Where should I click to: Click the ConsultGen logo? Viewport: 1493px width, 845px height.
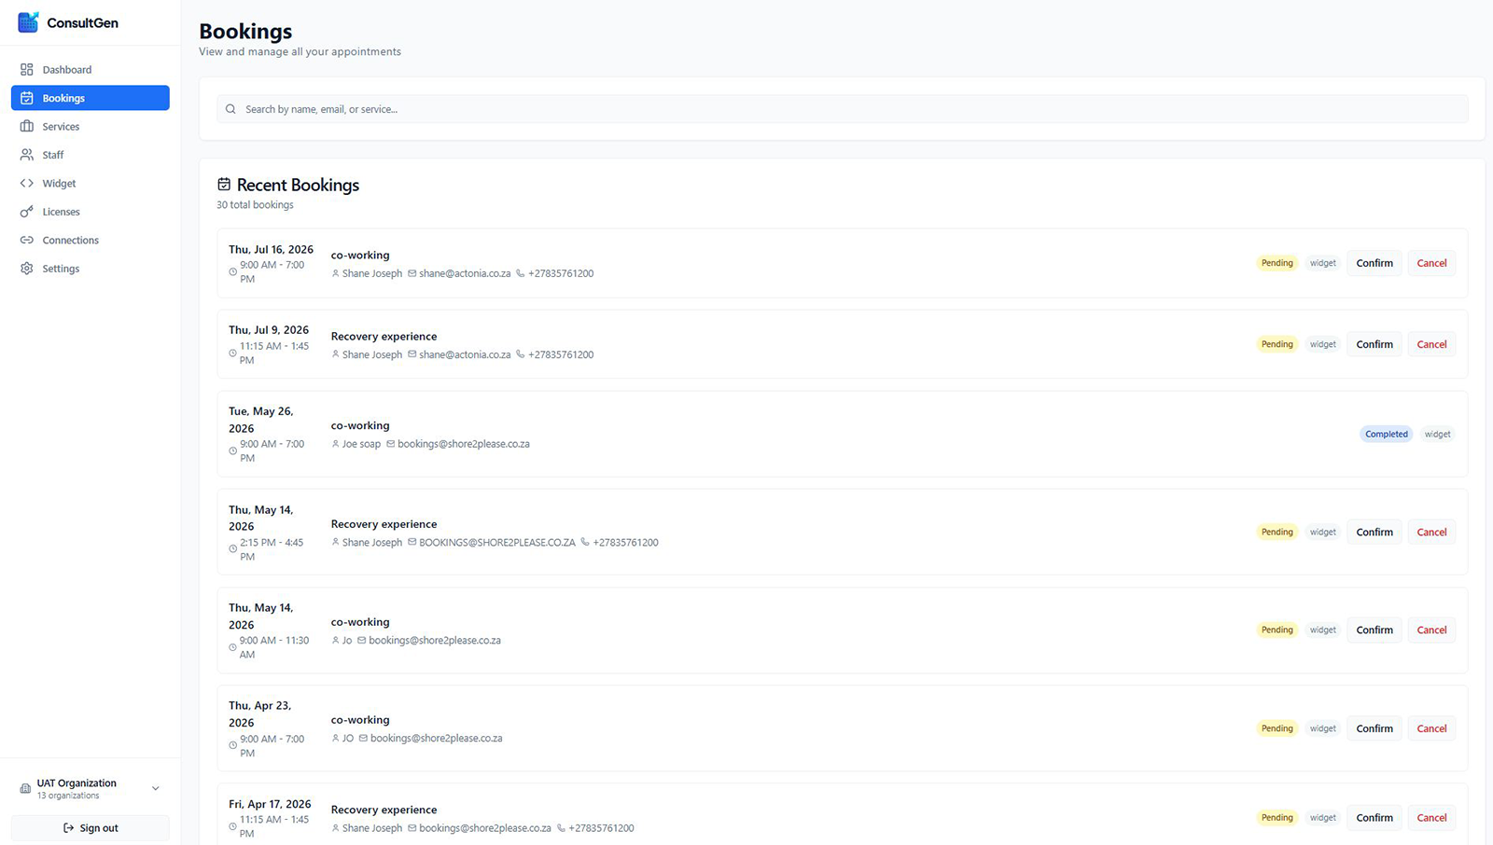68,22
